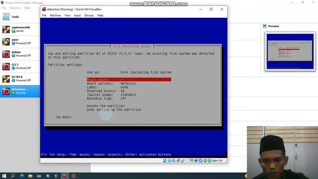
Task: Select 'Done setting up the partition'
Action: click(x=114, y=109)
